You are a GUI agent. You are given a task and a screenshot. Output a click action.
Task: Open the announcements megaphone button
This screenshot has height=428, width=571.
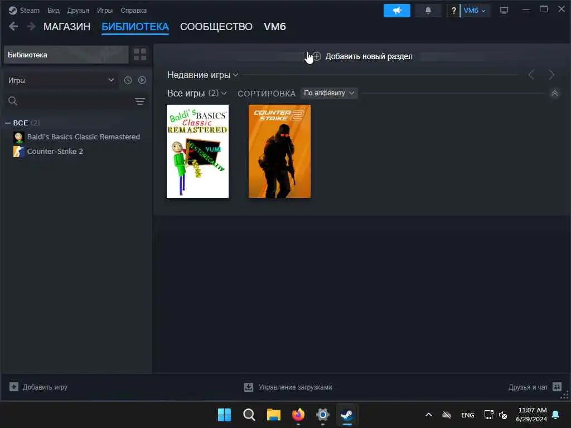click(x=397, y=11)
